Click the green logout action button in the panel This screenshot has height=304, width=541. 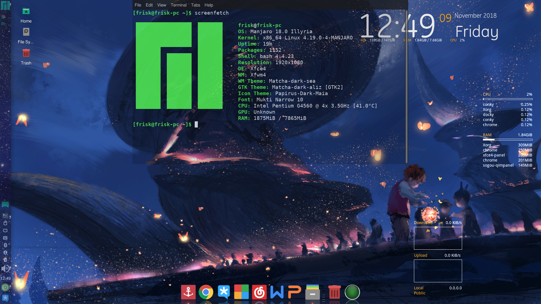pos(5,287)
